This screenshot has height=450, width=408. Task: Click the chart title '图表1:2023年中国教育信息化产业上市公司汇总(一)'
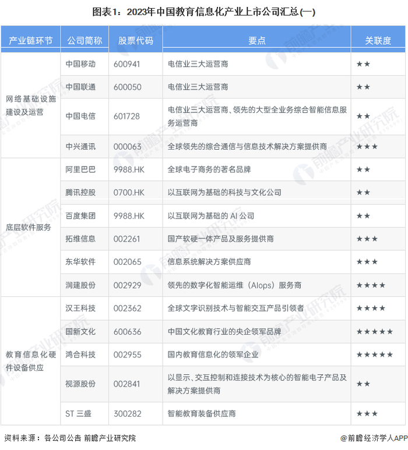pos(203,12)
